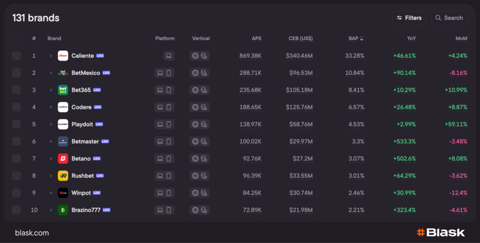Click the Blask logo in the footer
The height and width of the screenshot is (243, 480).
pos(441,233)
